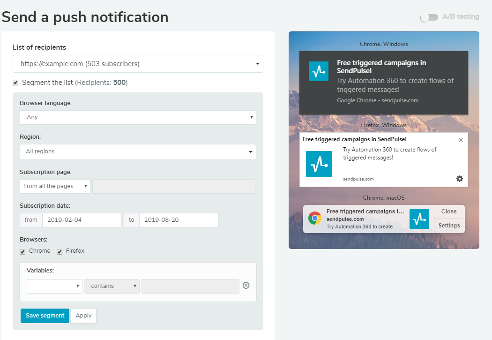Click sendpulse.com in the Firefox preview
The image size is (492, 340).
click(358, 179)
